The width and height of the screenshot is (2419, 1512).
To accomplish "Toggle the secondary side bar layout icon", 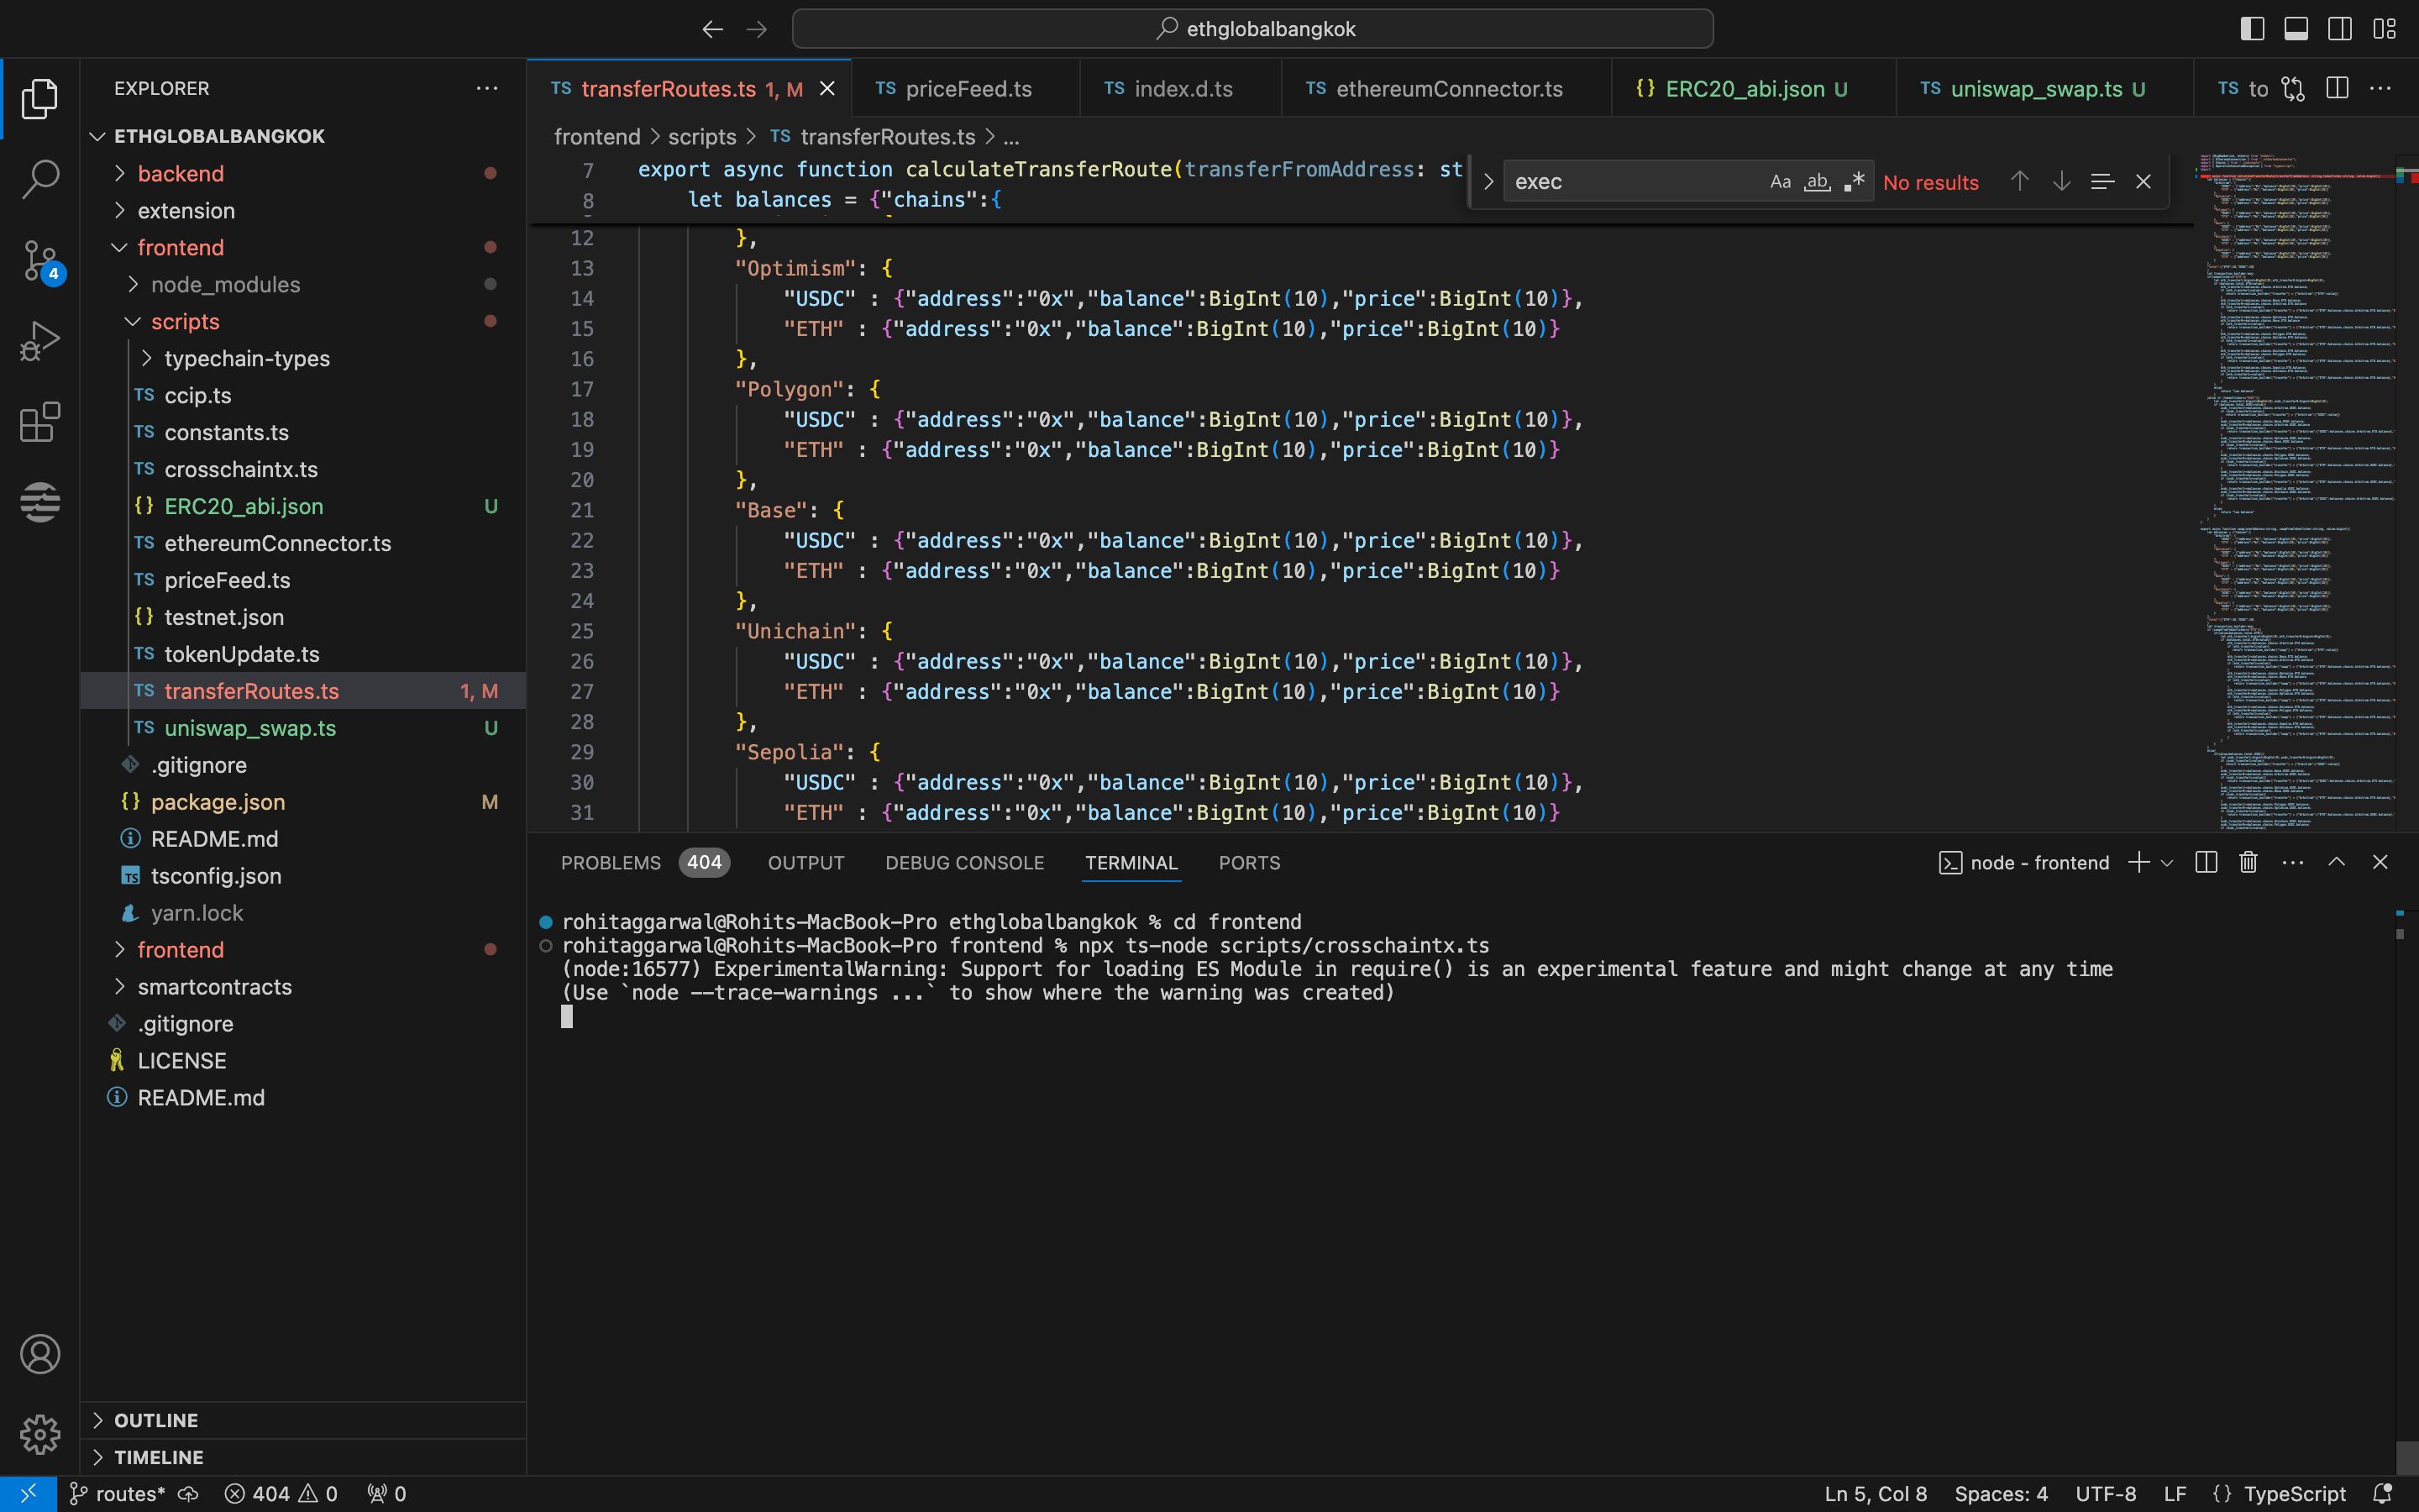I will [x=2340, y=29].
